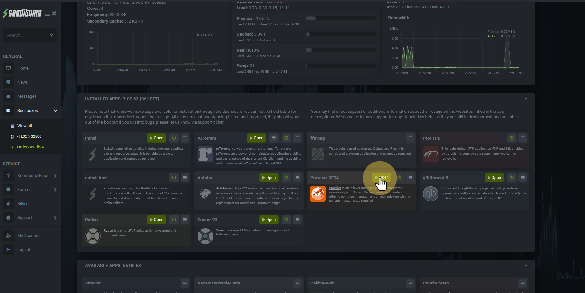The image size is (585, 293).
Task: Open the Radarr options menu icon
Action: click(185, 220)
